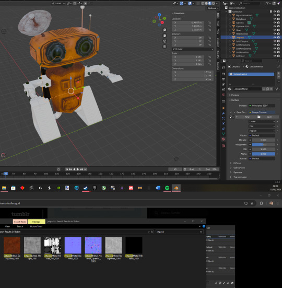The width and height of the screenshot is (282, 288).
Task: Open the Flat projection dropdown
Action: click(262, 126)
